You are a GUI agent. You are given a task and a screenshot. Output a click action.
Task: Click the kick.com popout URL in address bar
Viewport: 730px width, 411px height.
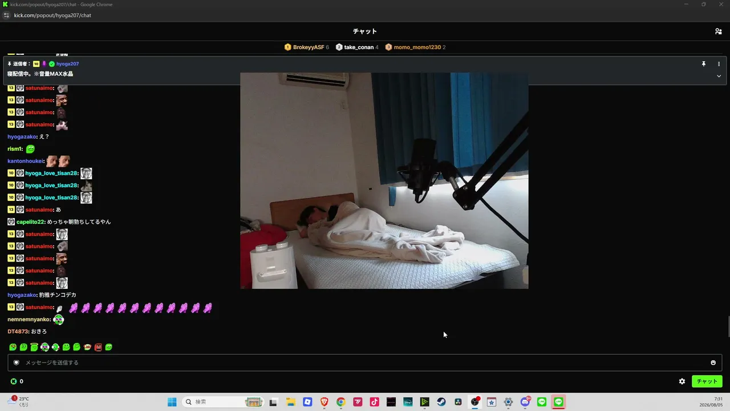[x=52, y=15]
